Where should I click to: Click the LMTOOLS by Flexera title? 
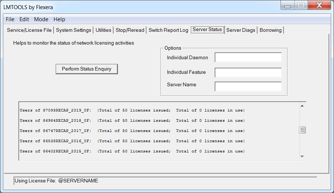28,7
